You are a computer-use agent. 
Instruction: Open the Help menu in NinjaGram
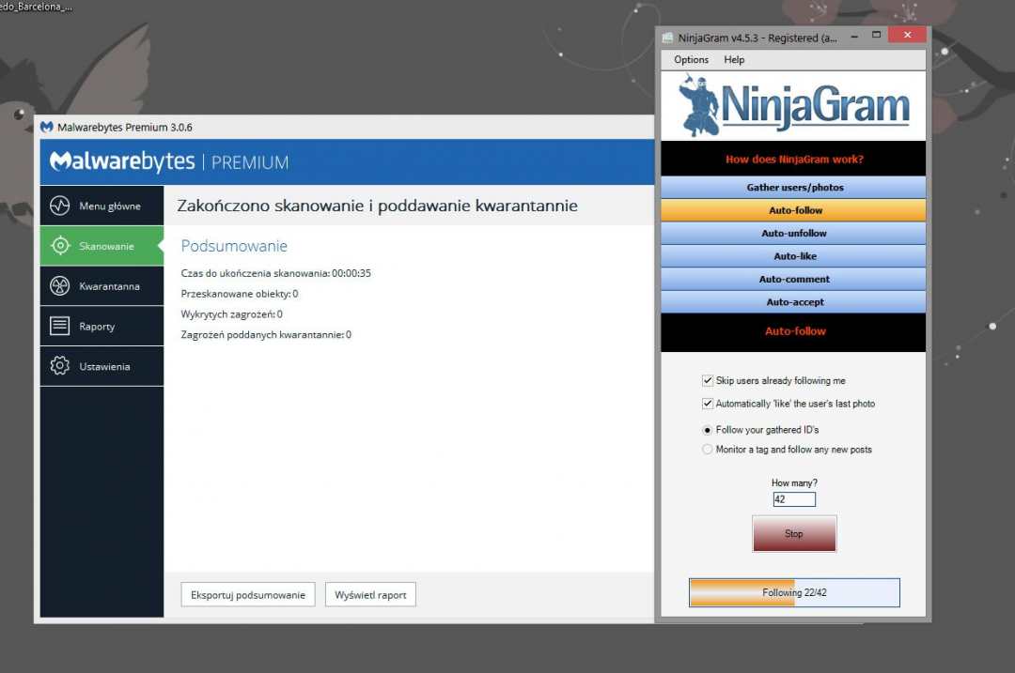734,60
